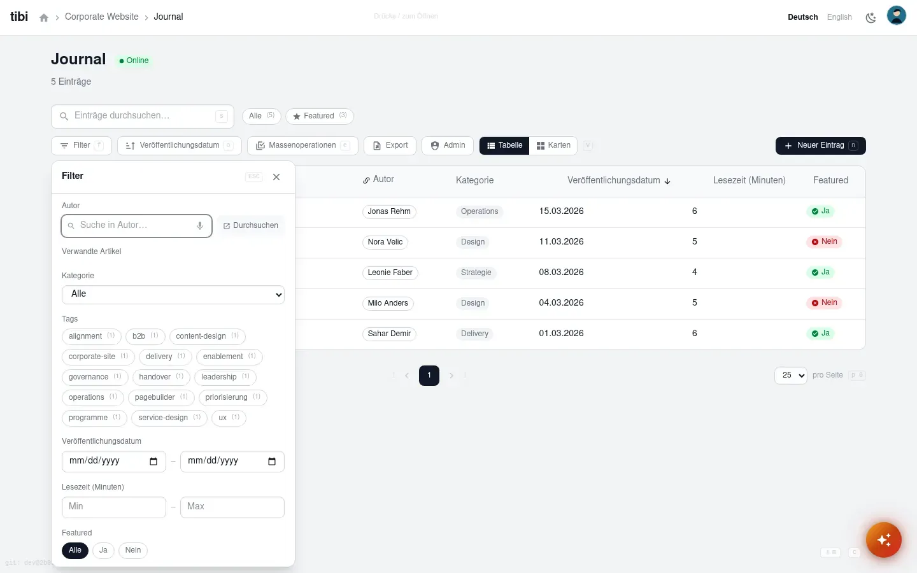Image resolution: width=917 pixels, height=573 pixels.
Task: Go to next page arrow
Action: coord(451,376)
